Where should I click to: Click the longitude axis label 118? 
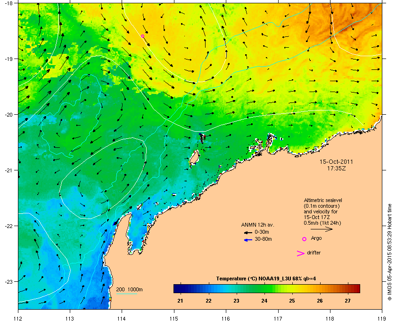(330, 318)
